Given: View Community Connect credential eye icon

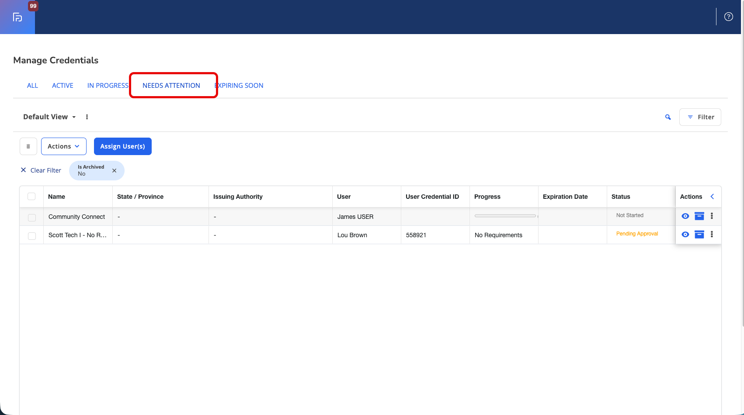Looking at the screenshot, I should click(685, 216).
